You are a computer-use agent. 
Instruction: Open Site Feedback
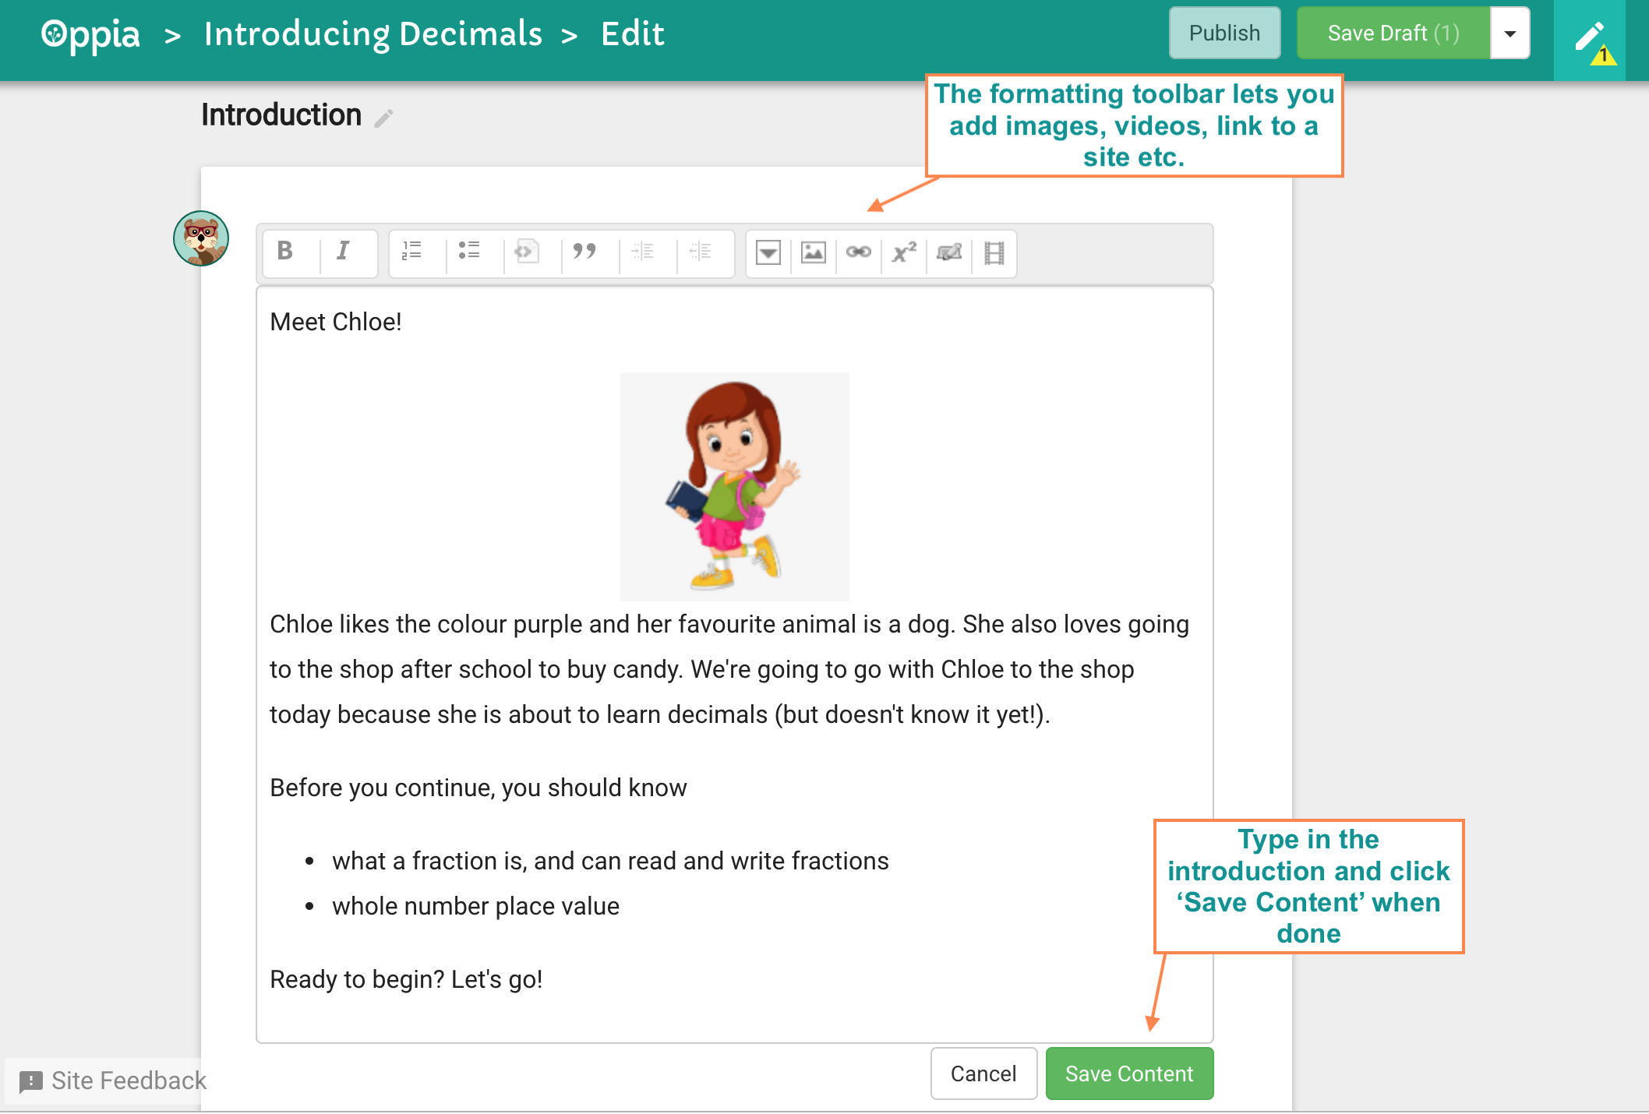click(114, 1081)
